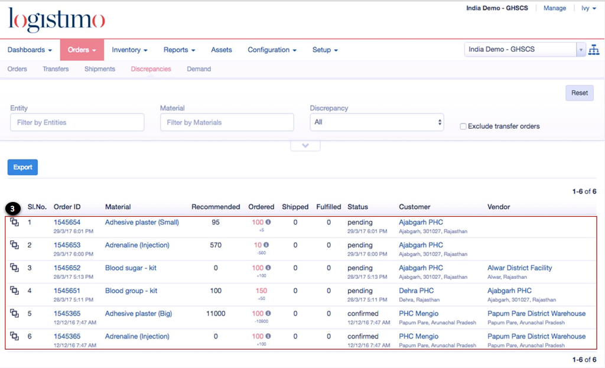This screenshot has height=368, width=605.
Task: Switch to the Demand tab
Action: click(199, 69)
